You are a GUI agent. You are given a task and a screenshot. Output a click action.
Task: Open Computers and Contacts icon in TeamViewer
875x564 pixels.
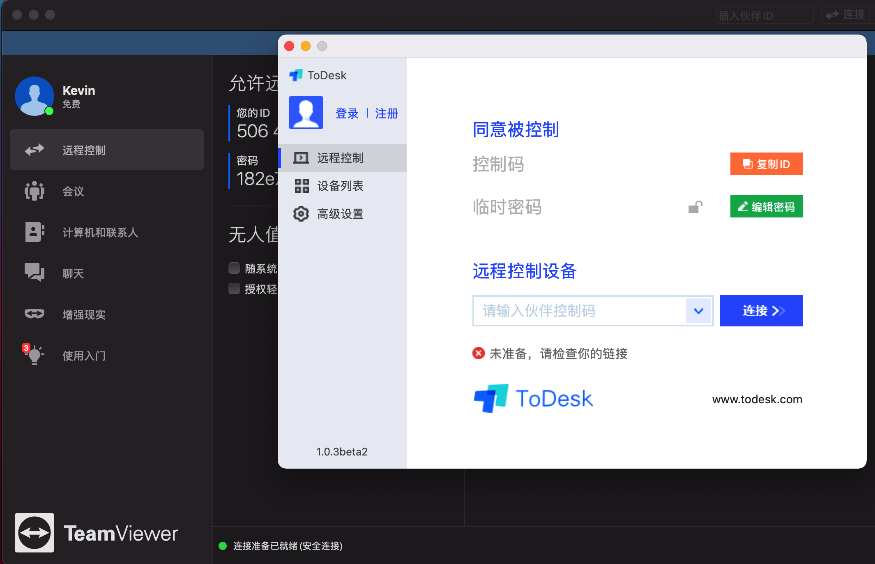coord(35,232)
